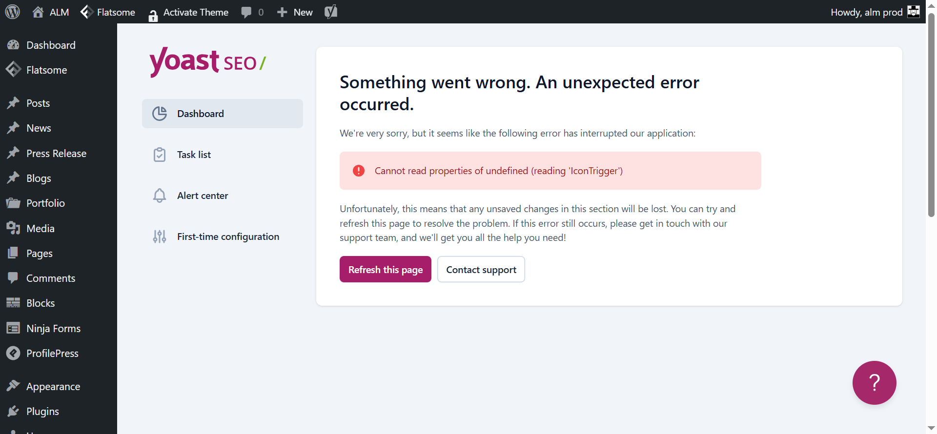The image size is (937, 434).
Task: Expand the Flatsome admin bar menu
Action: coord(108,12)
